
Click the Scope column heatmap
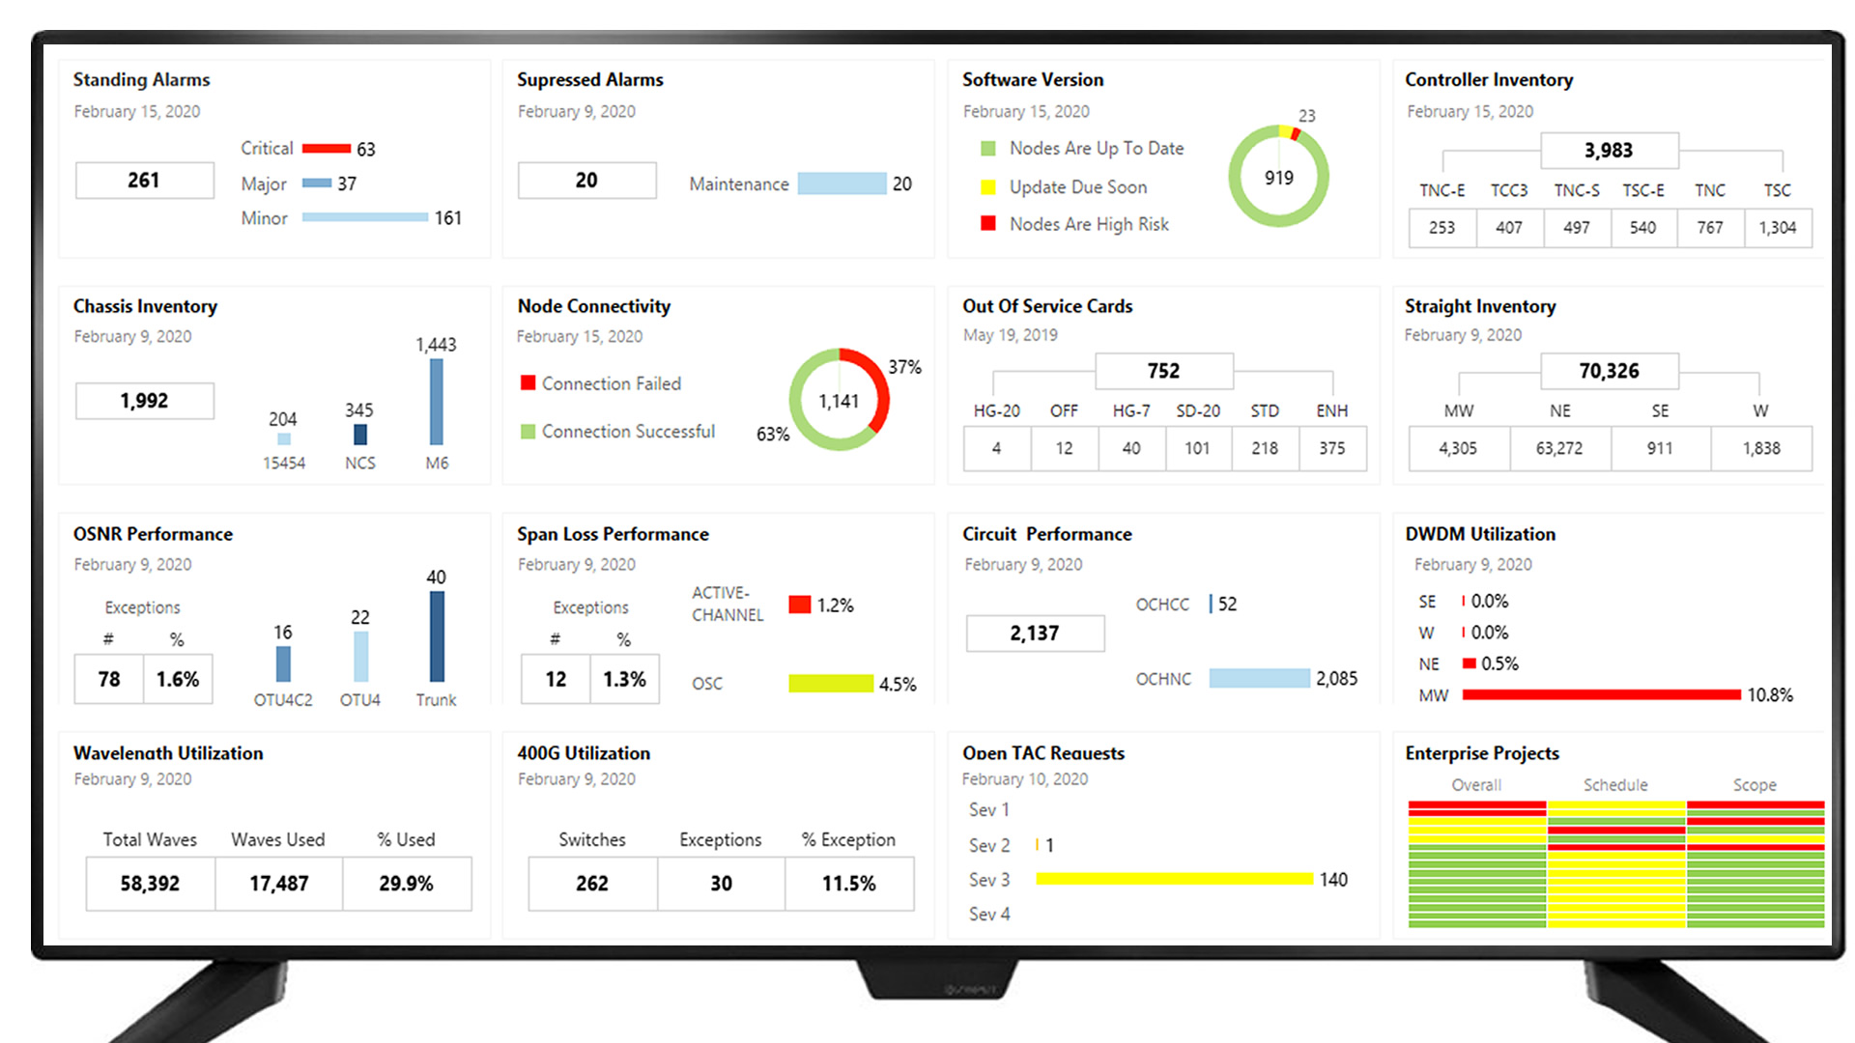tap(1755, 864)
